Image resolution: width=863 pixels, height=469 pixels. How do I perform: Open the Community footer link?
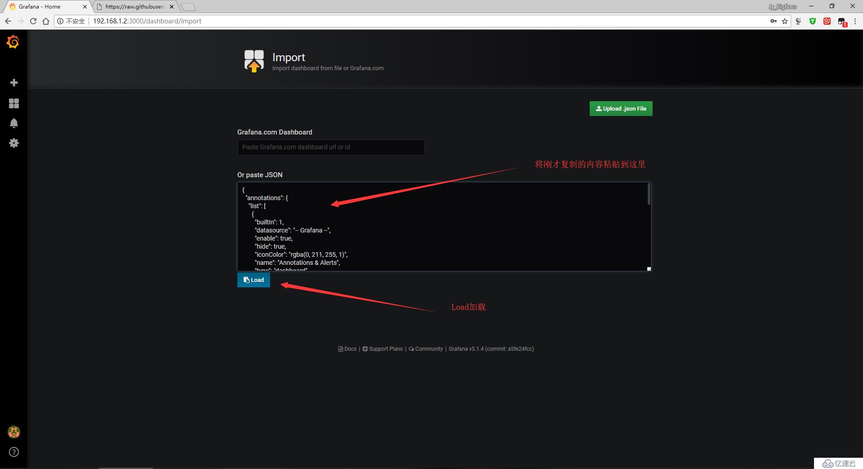[x=426, y=349]
